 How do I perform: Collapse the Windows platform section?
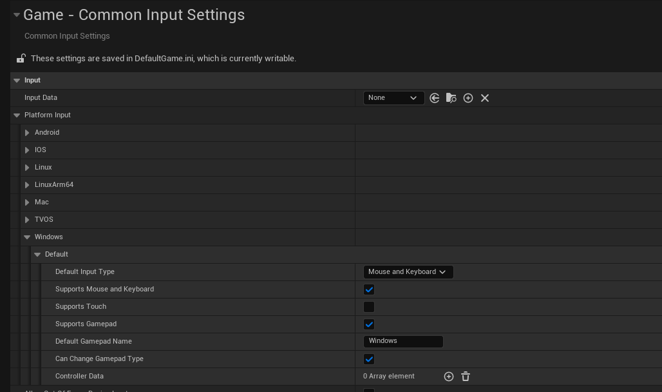(x=27, y=237)
